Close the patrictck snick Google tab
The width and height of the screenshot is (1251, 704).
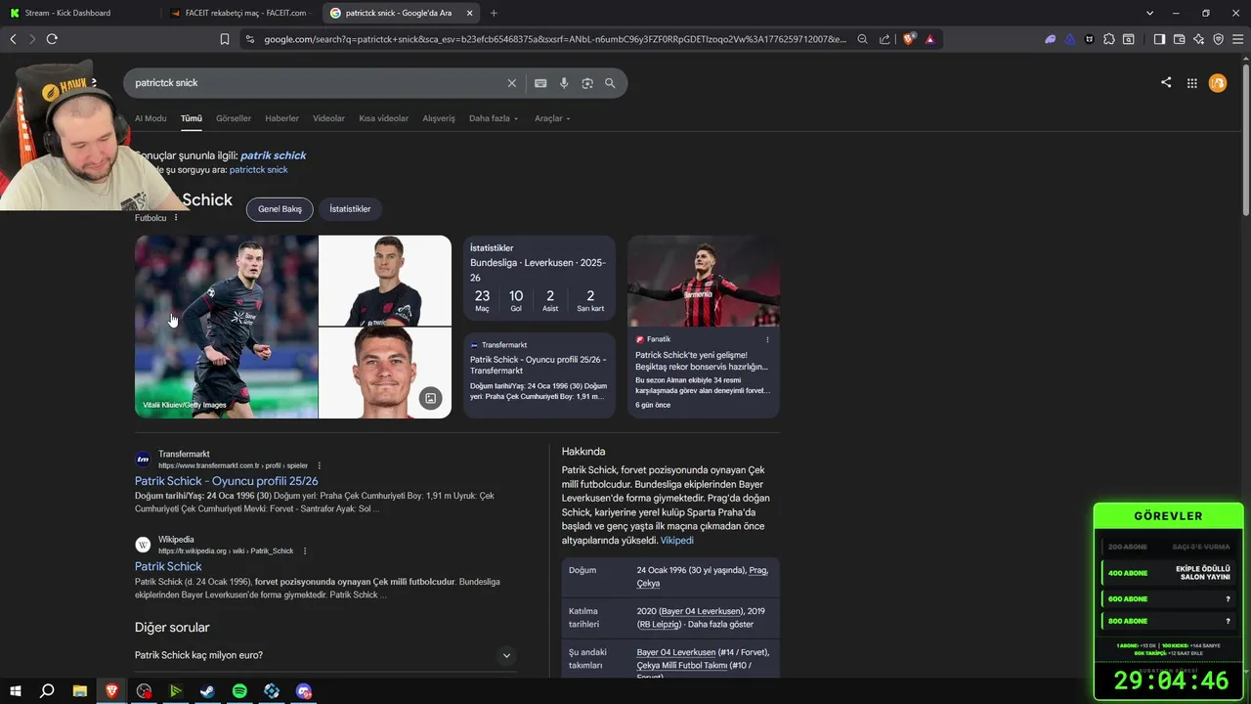click(470, 13)
